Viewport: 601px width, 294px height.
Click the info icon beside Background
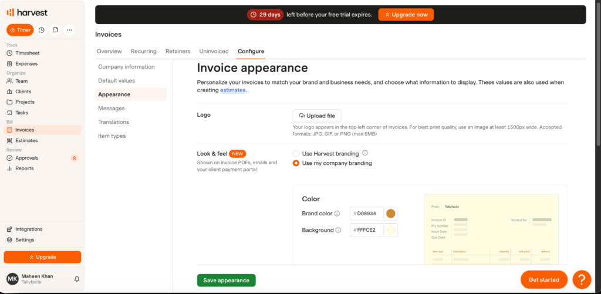(x=338, y=231)
